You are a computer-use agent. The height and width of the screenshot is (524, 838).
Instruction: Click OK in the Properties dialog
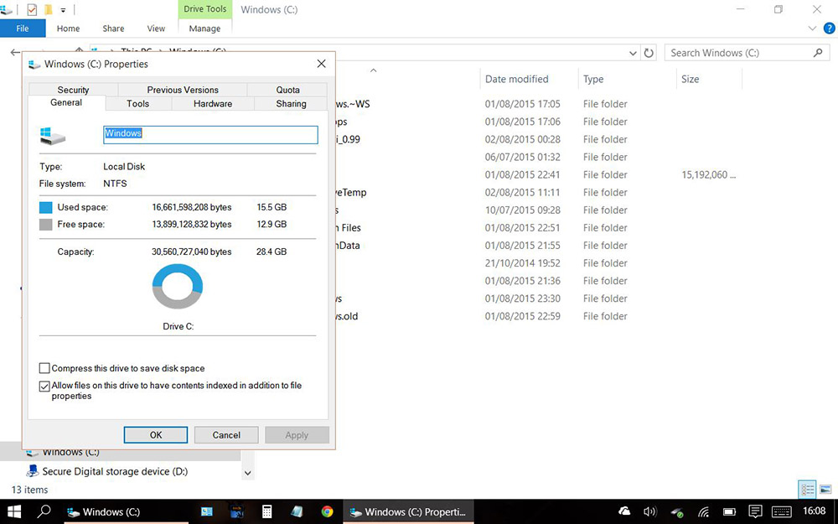[156, 434]
